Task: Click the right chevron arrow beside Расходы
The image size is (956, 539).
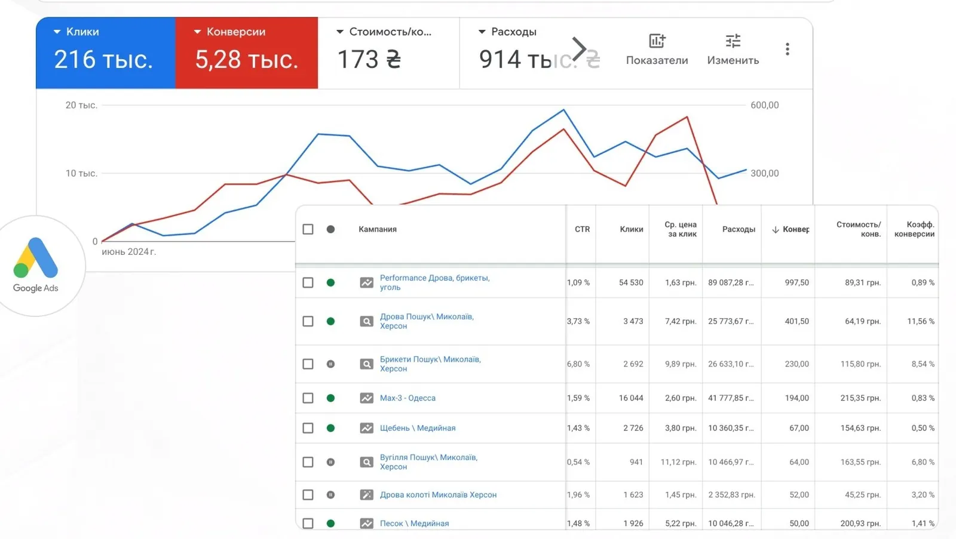Action: pos(578,49)
